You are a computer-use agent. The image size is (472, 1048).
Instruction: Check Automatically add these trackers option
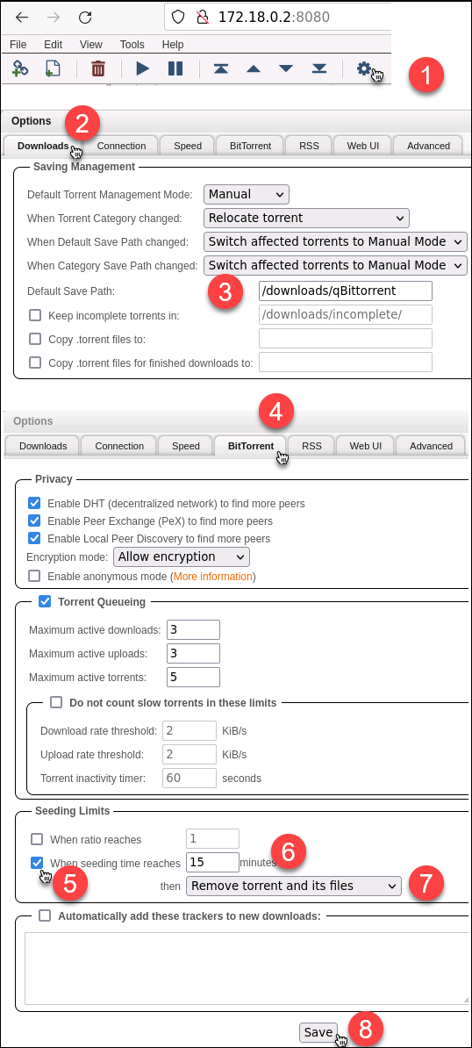tap(45, 915)
